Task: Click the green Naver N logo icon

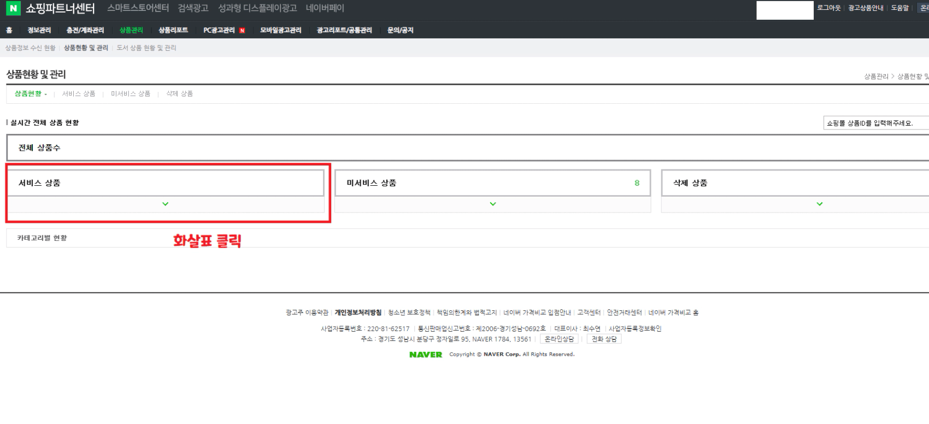Action: [x=13, y=8]
